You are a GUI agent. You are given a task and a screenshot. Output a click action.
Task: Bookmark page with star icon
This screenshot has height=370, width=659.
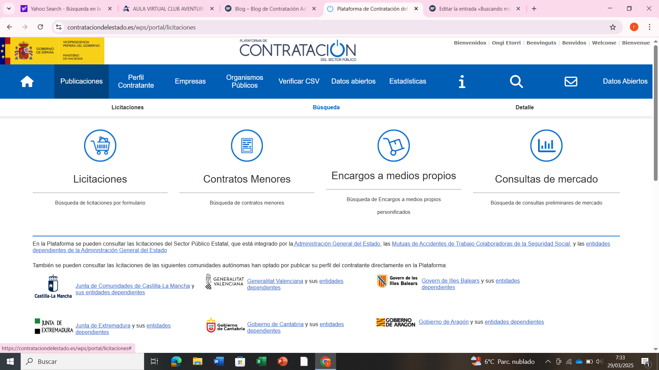tap(613, 27)
